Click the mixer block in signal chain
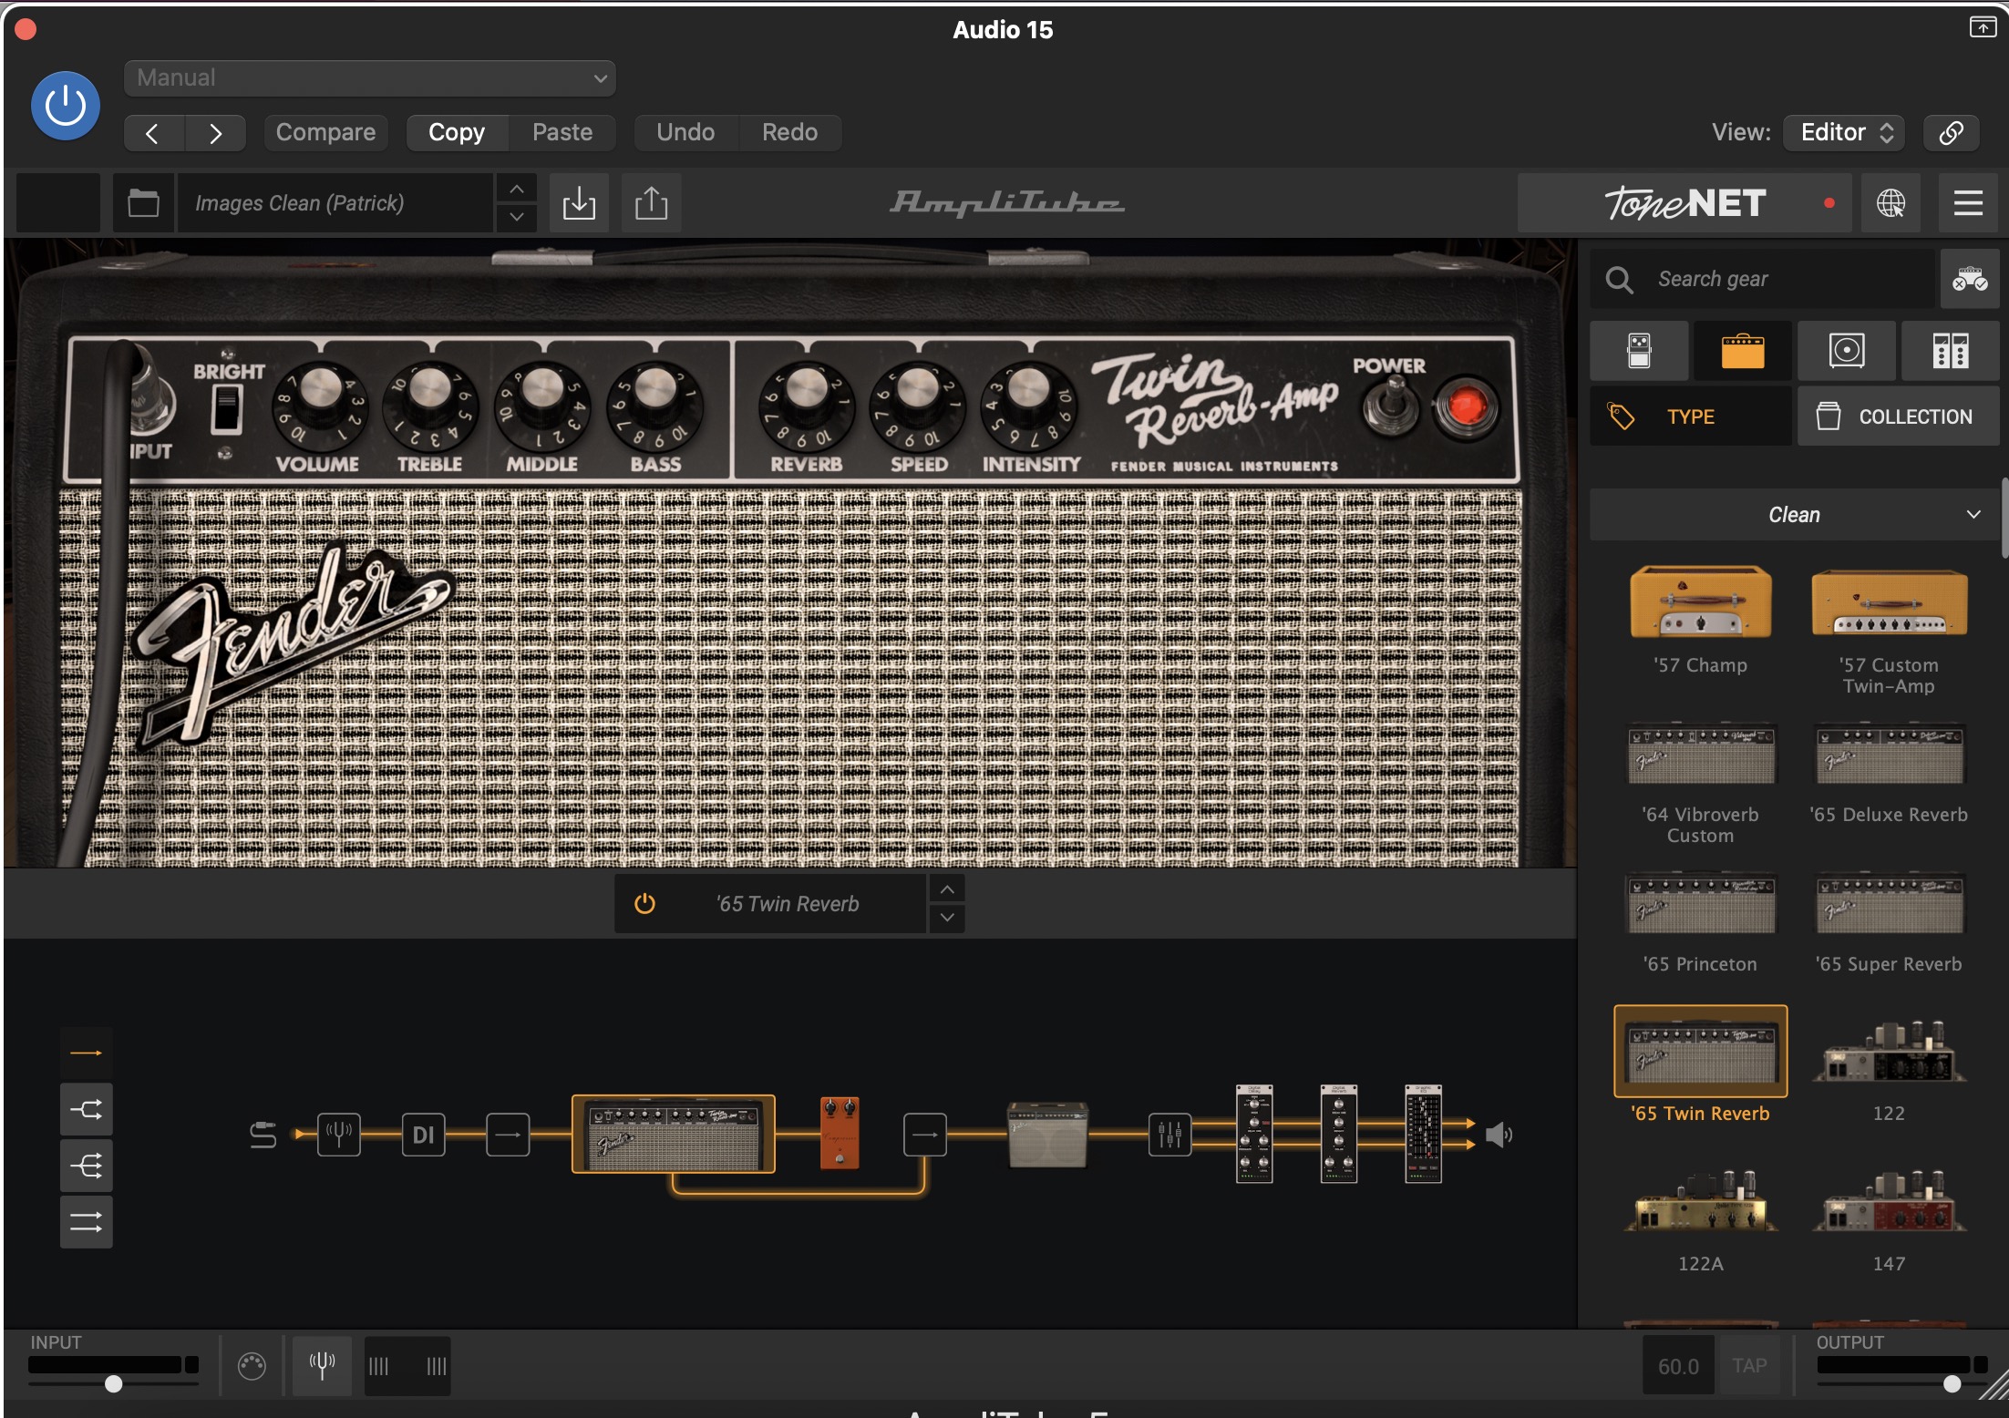2009x1418 pixels. click(x=1170, y=1135)
